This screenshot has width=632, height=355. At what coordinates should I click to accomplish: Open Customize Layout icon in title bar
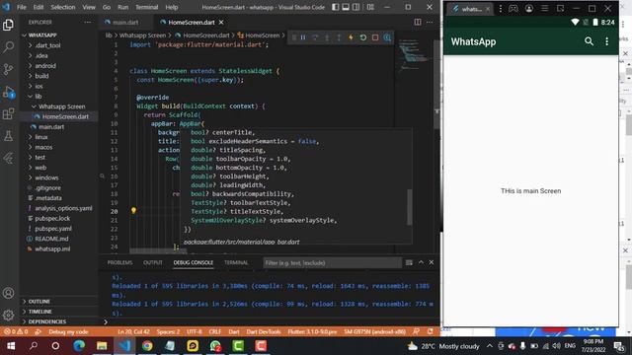[x=370, y=7]
